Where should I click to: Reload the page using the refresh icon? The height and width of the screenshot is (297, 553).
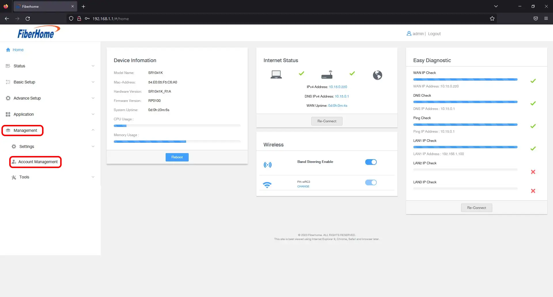click(x=28, y=19)
